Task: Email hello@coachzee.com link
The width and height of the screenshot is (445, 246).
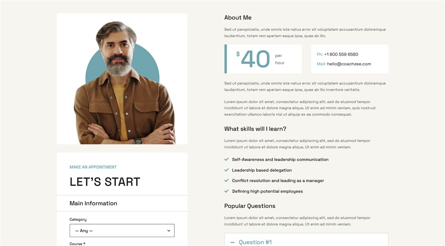Action: tap(349, 64)
